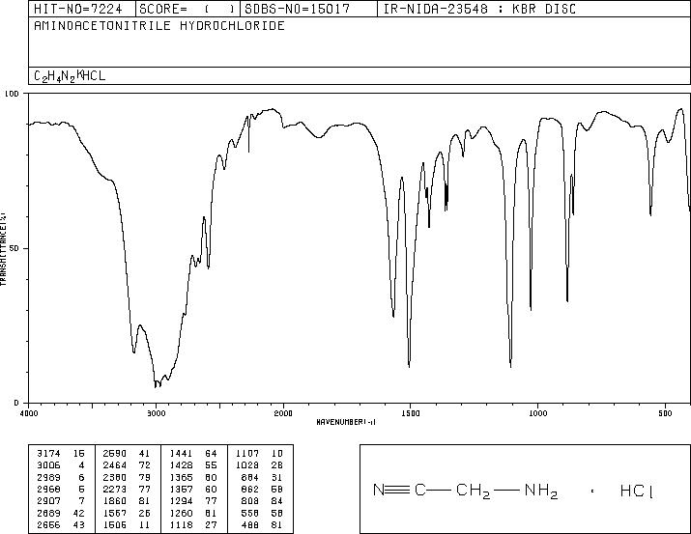Click peak table entry 2464
The height and width of the screenshot is (534, 691).
tap(115, 465)
